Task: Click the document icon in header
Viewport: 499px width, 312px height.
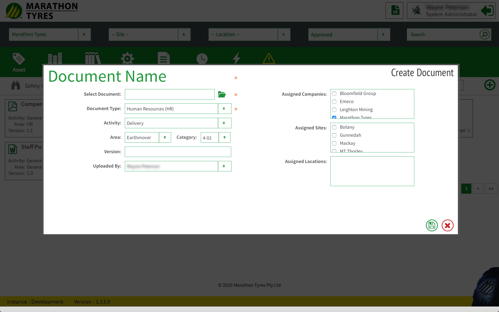Action: click(x=395, y=11)
